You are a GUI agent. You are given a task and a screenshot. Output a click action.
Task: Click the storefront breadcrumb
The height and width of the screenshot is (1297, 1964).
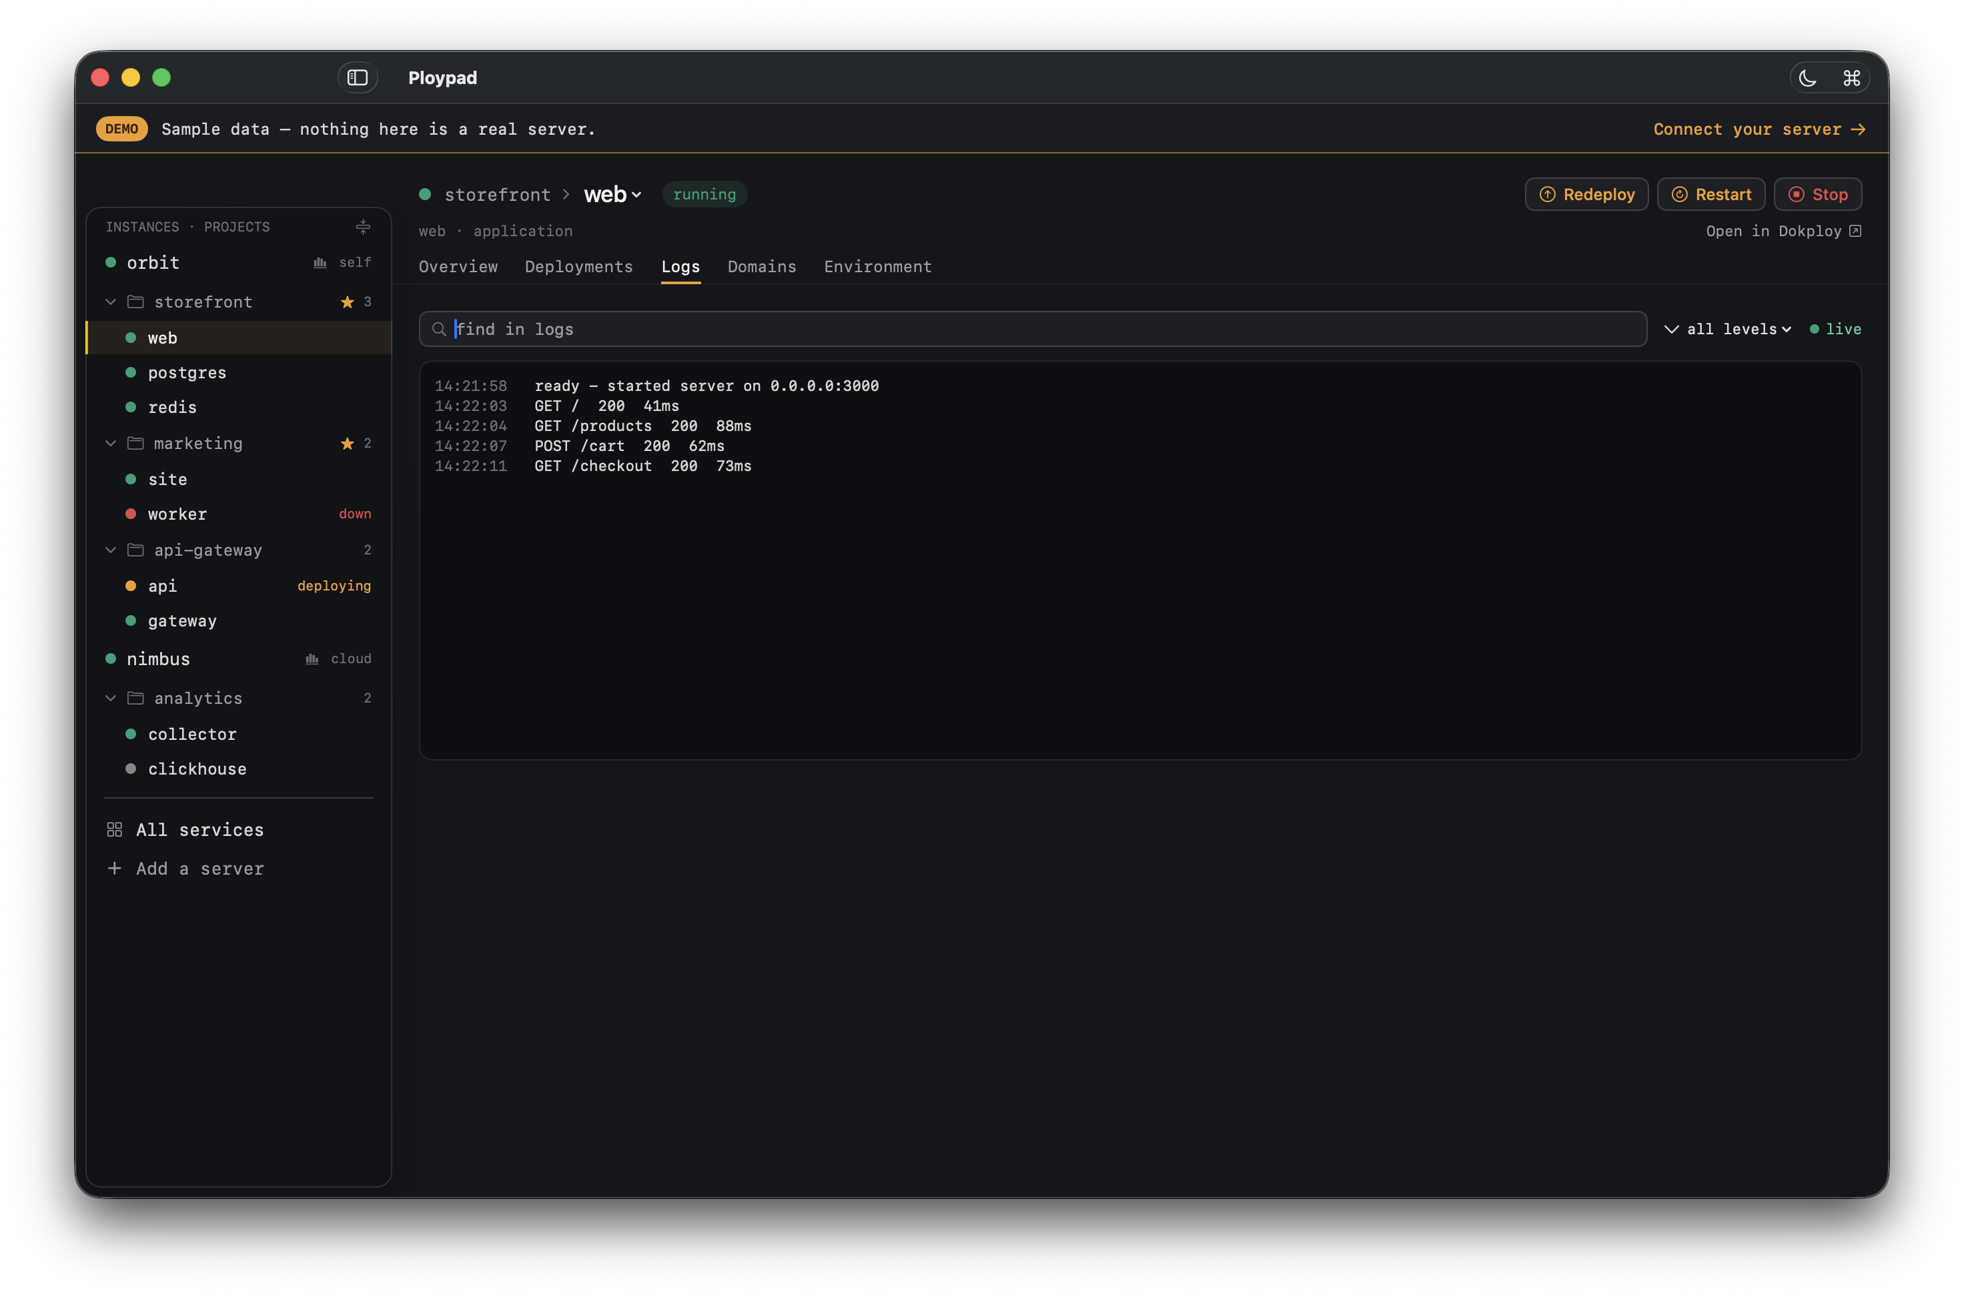pos(497,194)
